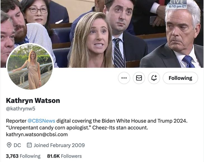
Task: Toggle the Following button
Action: [180, 78]
